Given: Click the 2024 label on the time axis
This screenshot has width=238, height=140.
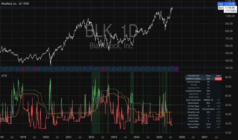Looking at the screenshot, I should click(x=137, y=137).
